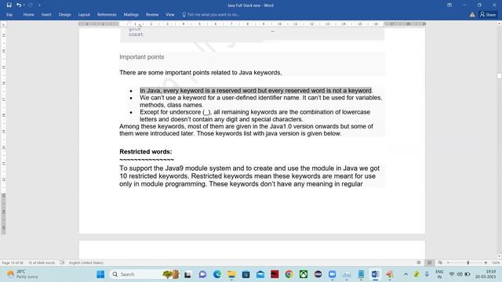Image resolution: width=502 pixels, height=282 pixels.
Task: Switch to Web Layout view
Action: (440, 263)
